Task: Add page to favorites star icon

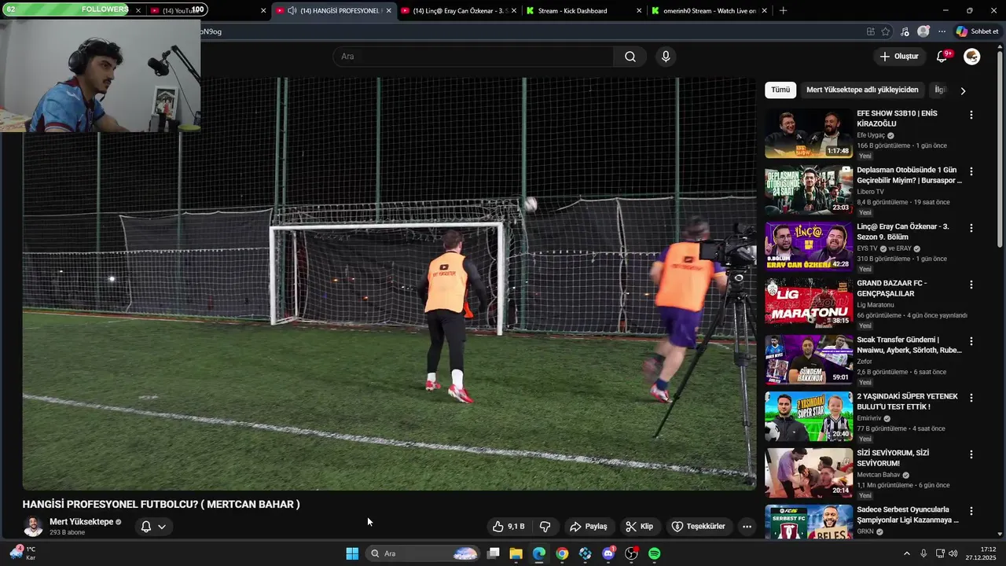Action: [x=886, y=31]
